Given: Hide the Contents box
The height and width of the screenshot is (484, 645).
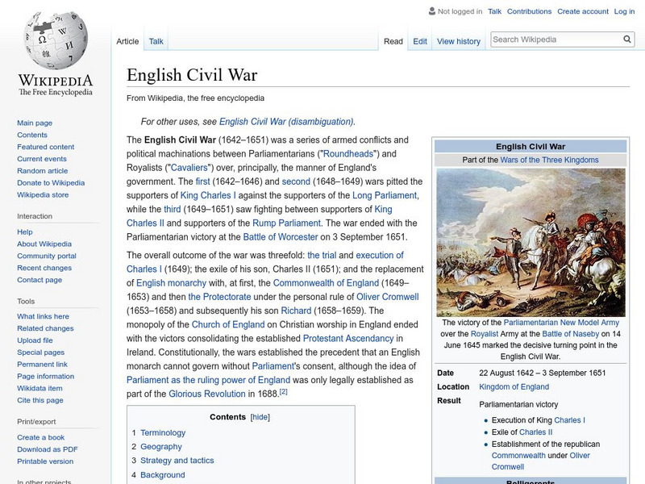Looking at the screenshot, I should coord(260,417).
